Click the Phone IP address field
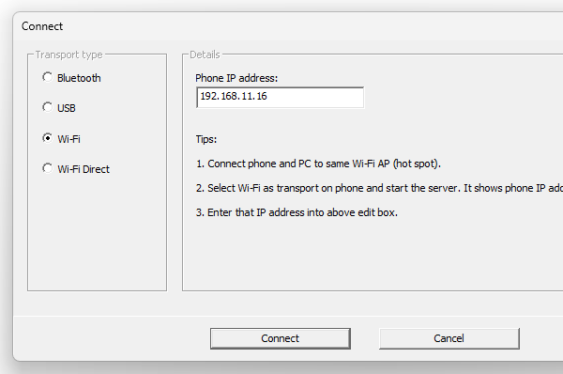 [x=280, y=97]
